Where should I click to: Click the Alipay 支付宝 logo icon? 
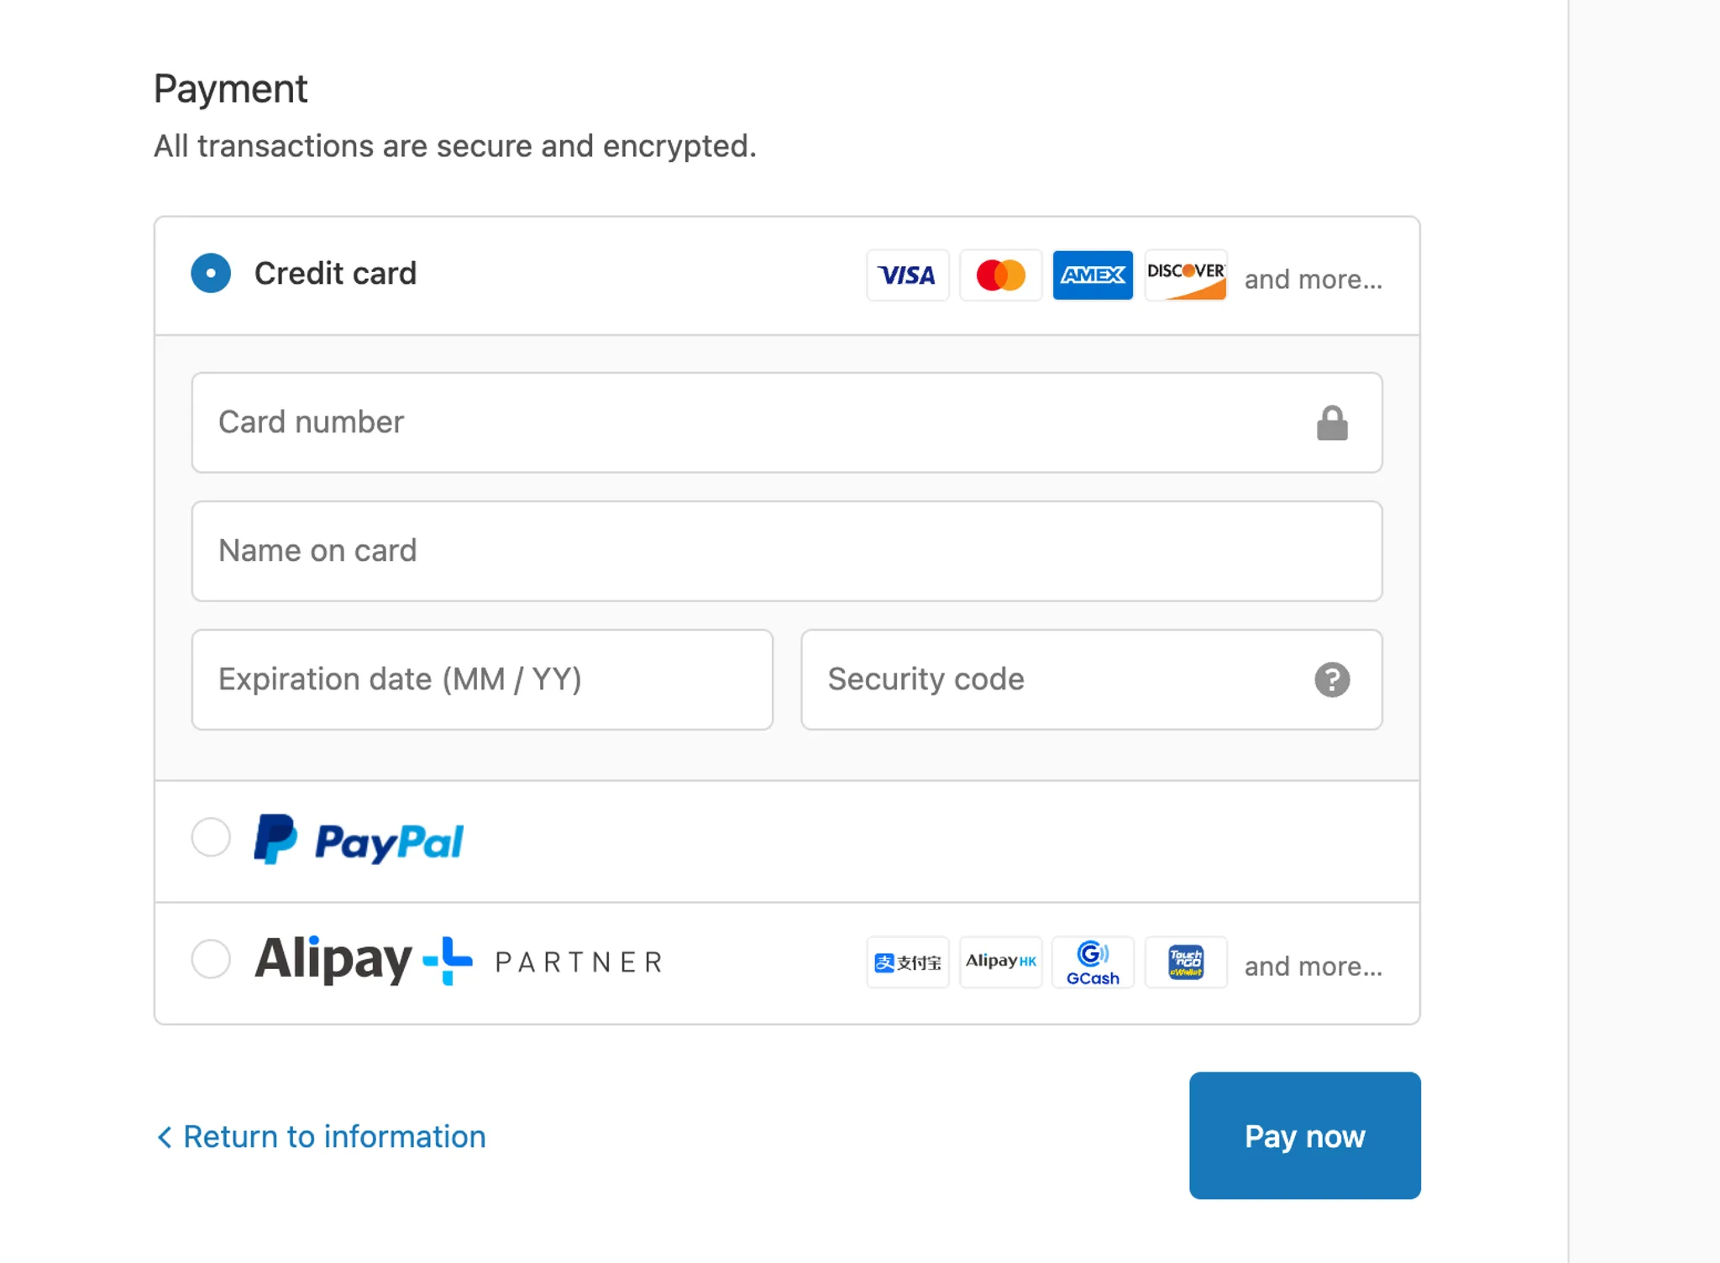point(907,962)
